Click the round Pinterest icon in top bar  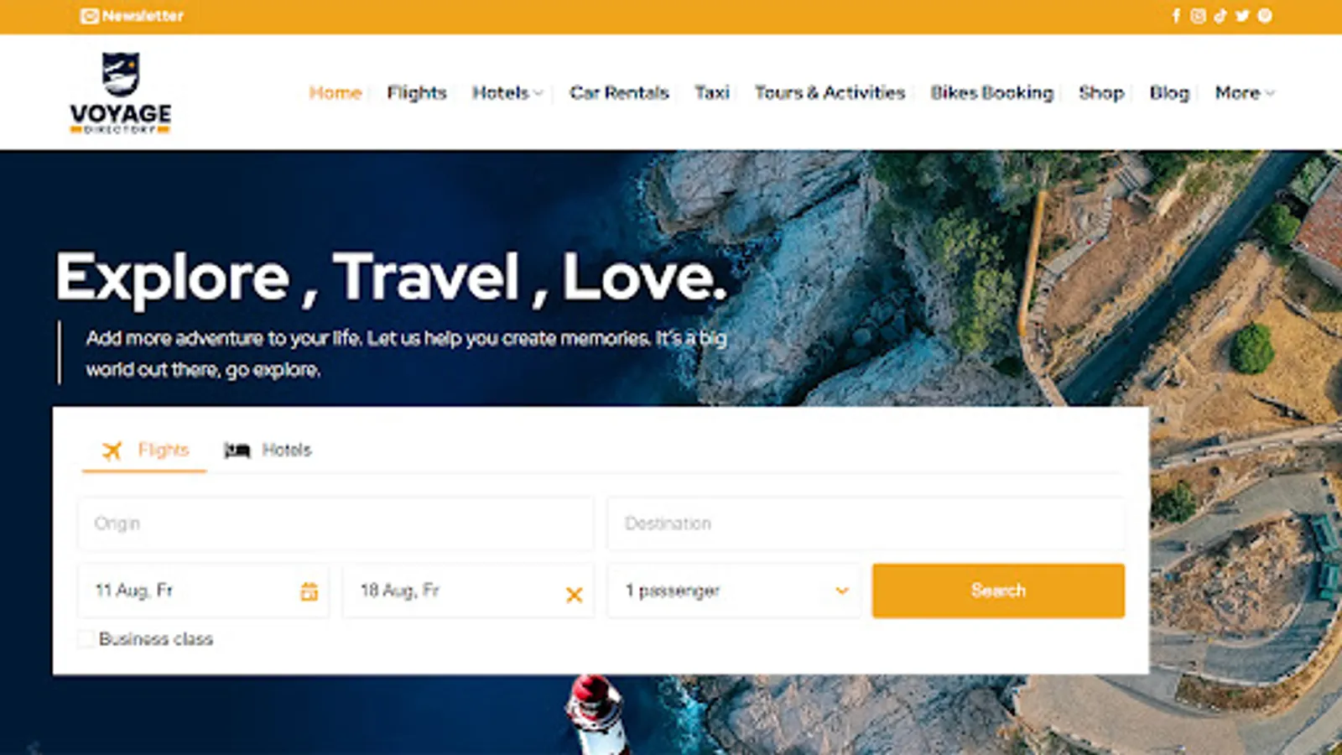(x=1265, y=16)
